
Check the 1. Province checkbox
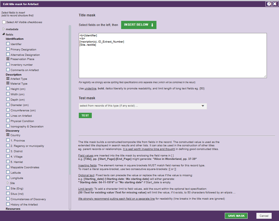click(8, 140)
